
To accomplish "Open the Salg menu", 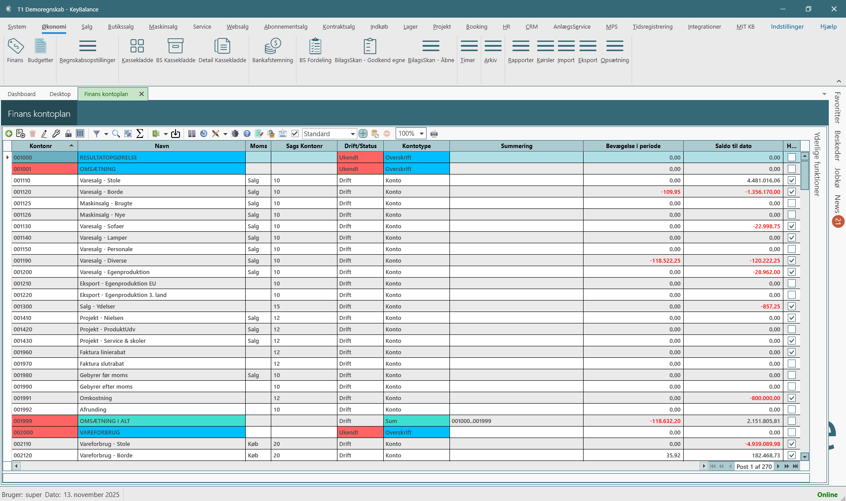I will (x=87, y=26).
